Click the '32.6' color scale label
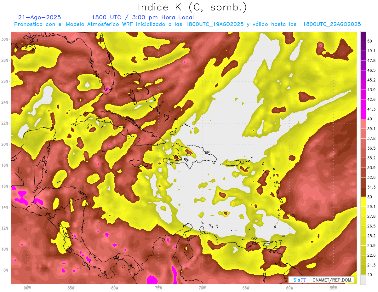Screen dimensions: 378x292 pyautogui.click(x=371, y=177)
